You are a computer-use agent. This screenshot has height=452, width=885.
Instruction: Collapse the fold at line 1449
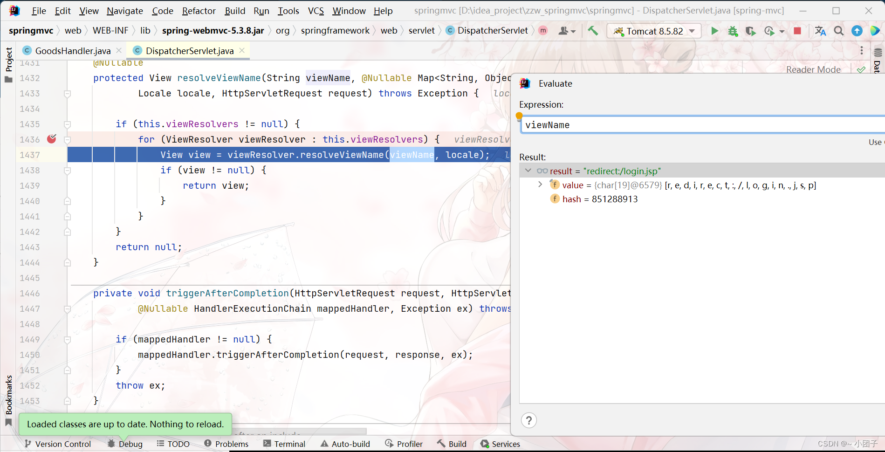tap(67, 340)
